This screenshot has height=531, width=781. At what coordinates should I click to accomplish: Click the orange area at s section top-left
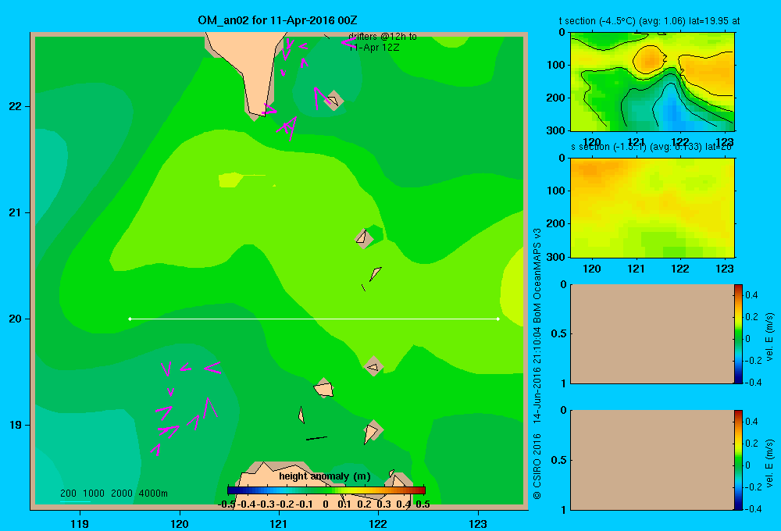(x=590, y=169)
